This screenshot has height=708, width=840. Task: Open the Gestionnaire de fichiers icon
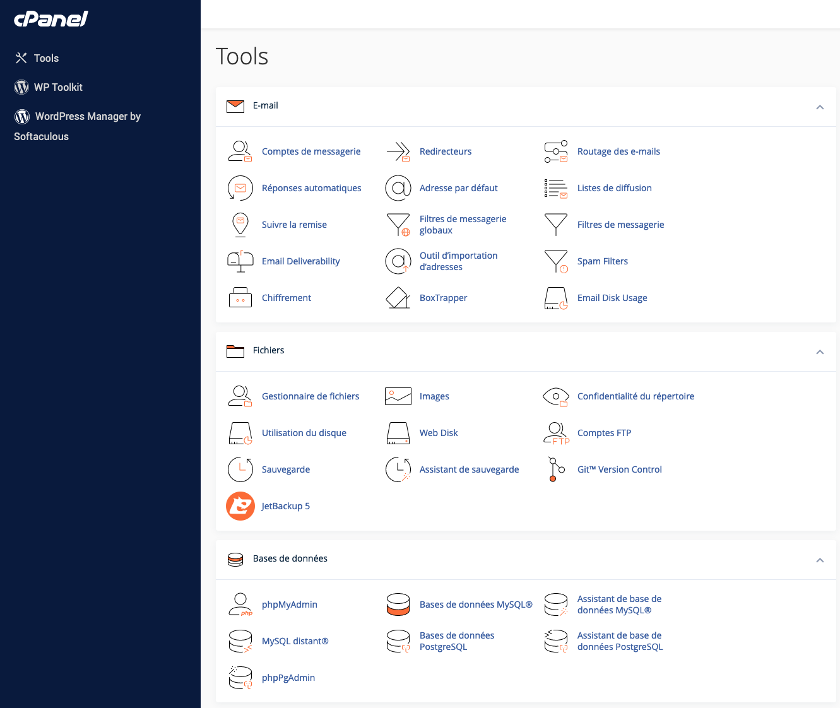pos(240,396)
